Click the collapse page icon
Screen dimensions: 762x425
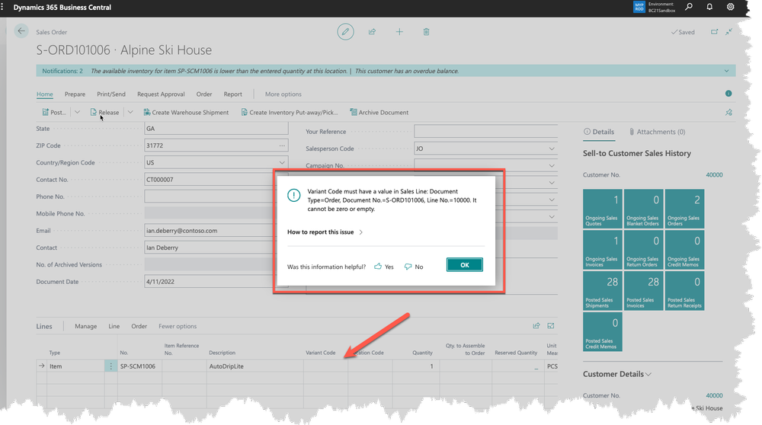click(x=729, y=32)
